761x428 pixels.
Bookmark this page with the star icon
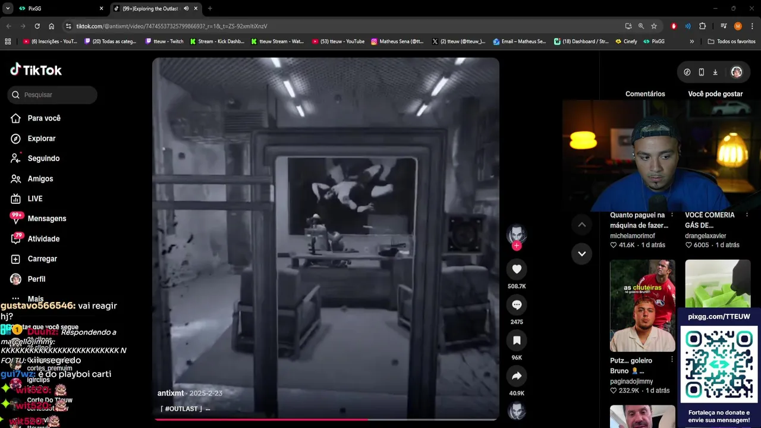(654, 26)
